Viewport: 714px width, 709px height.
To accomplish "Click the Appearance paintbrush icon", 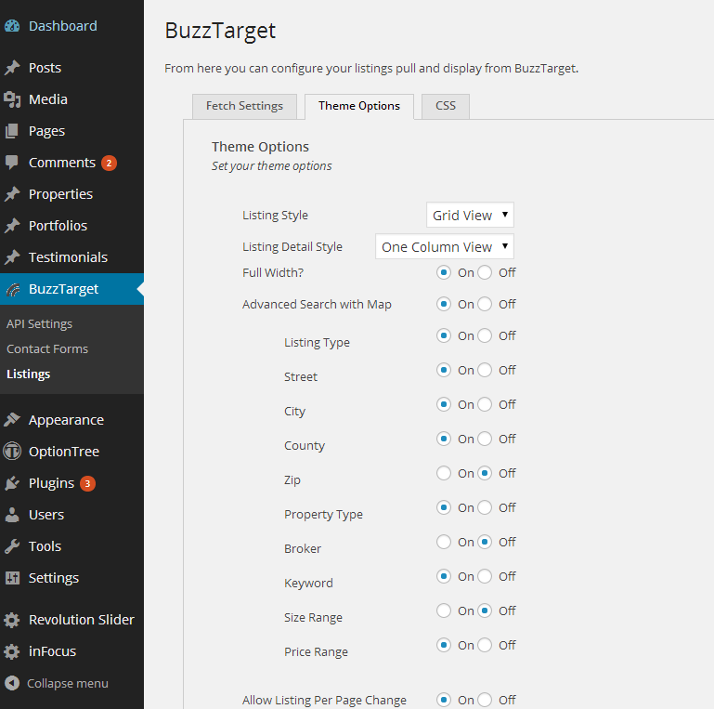I will coord(12,420).
